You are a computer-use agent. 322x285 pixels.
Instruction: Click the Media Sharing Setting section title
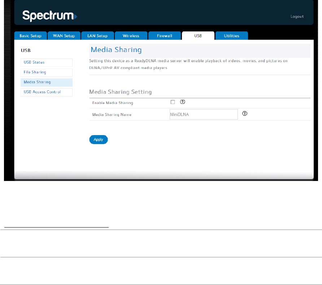click(121, 92)
